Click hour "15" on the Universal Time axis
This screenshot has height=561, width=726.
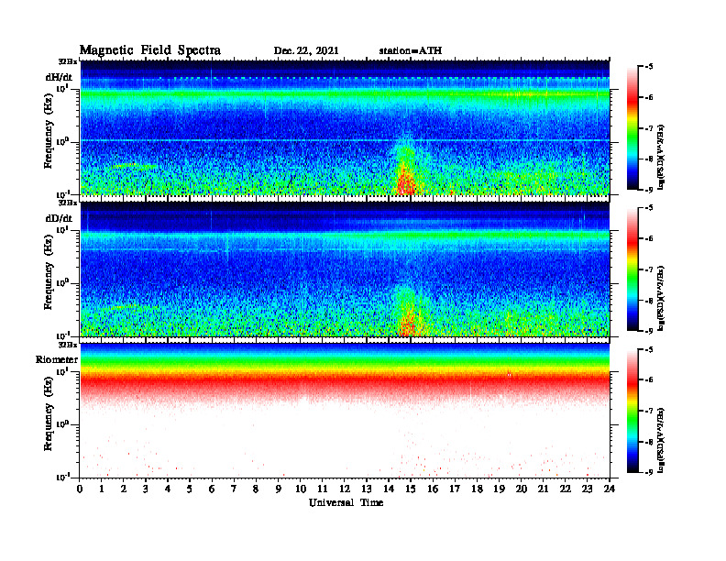[x=411, y=489]
